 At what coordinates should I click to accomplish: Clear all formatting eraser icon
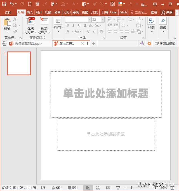click(x=102, y=31)
